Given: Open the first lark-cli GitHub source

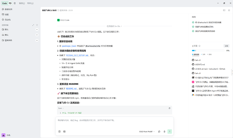Looking at the screenshot, I should click(x=196, y=60).
